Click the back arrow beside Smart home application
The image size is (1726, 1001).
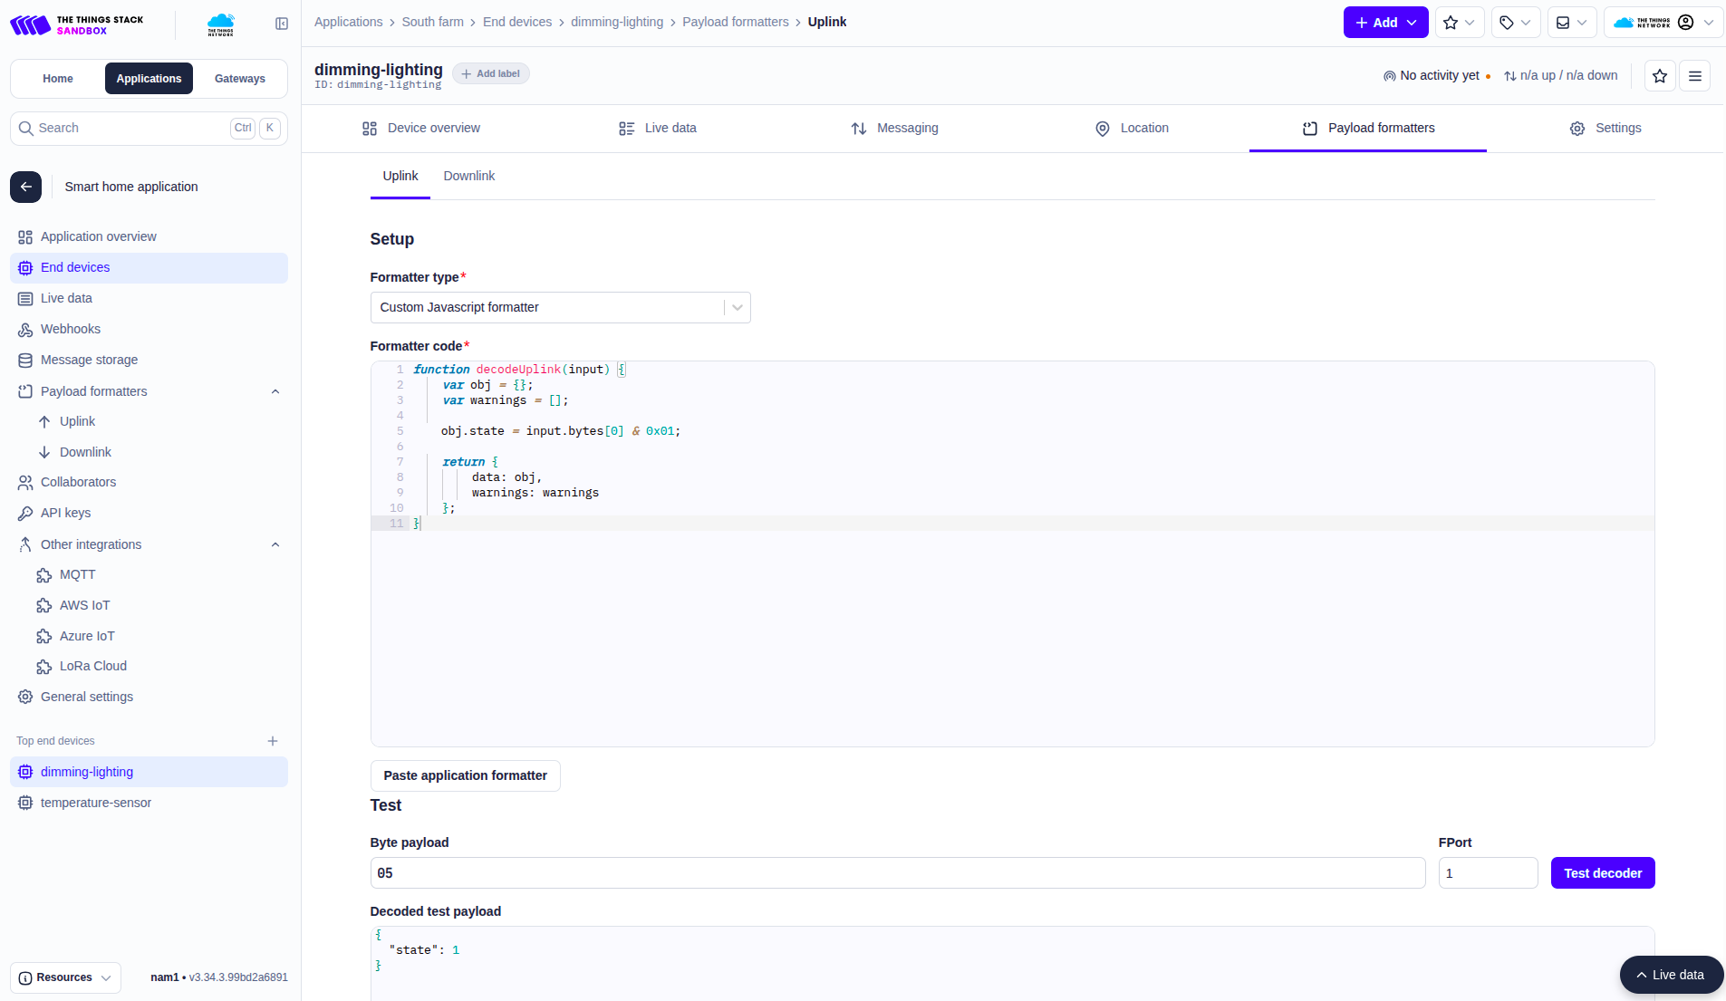click(x=26, y=187)
